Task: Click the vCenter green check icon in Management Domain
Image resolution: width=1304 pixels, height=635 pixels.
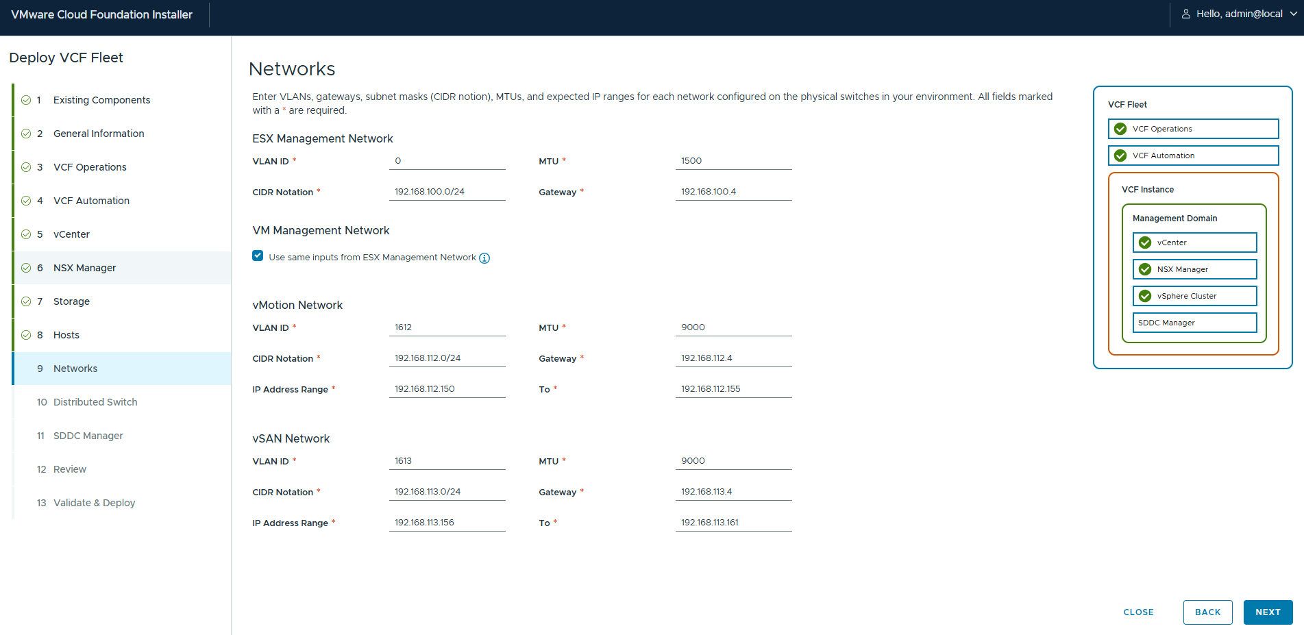Action: 1145,242
